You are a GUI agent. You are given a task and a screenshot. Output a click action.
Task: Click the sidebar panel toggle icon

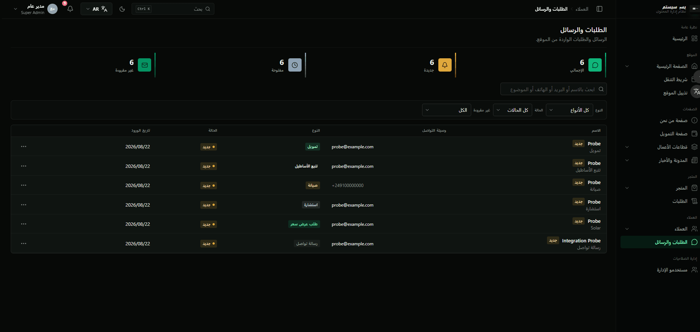point(599,9)
